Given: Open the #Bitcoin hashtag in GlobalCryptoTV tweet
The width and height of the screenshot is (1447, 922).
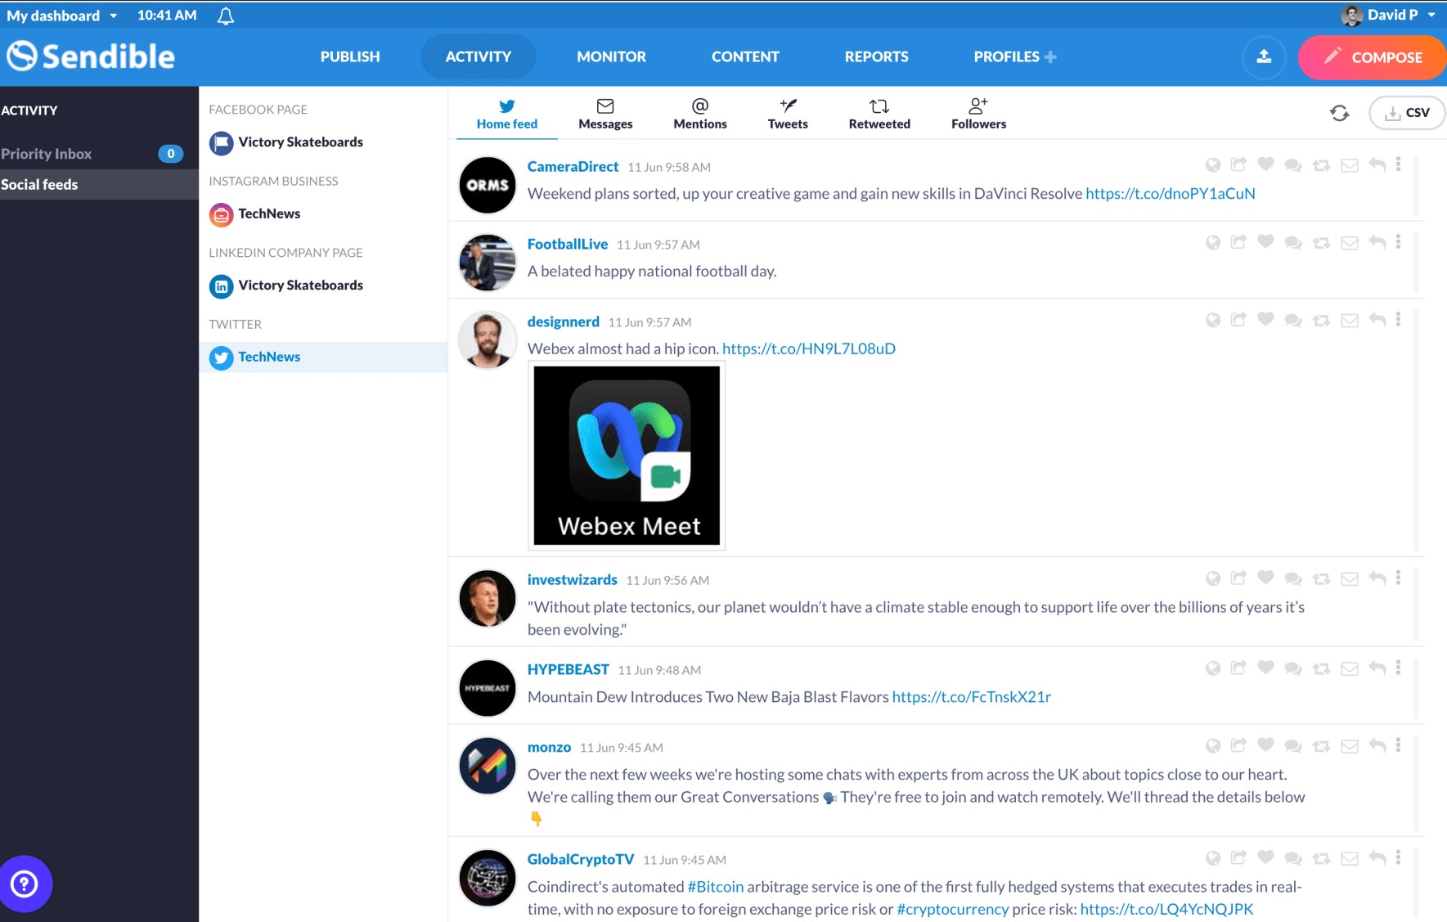Looking at the screenshot, I should pos(716,887).
